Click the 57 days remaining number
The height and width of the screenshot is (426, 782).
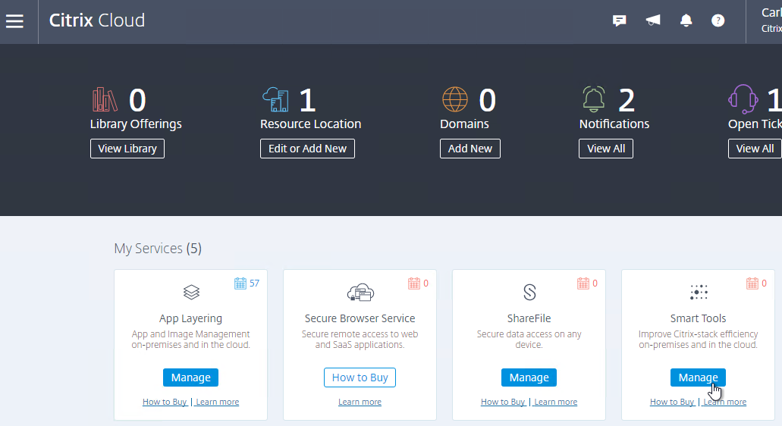pos(254,283)
